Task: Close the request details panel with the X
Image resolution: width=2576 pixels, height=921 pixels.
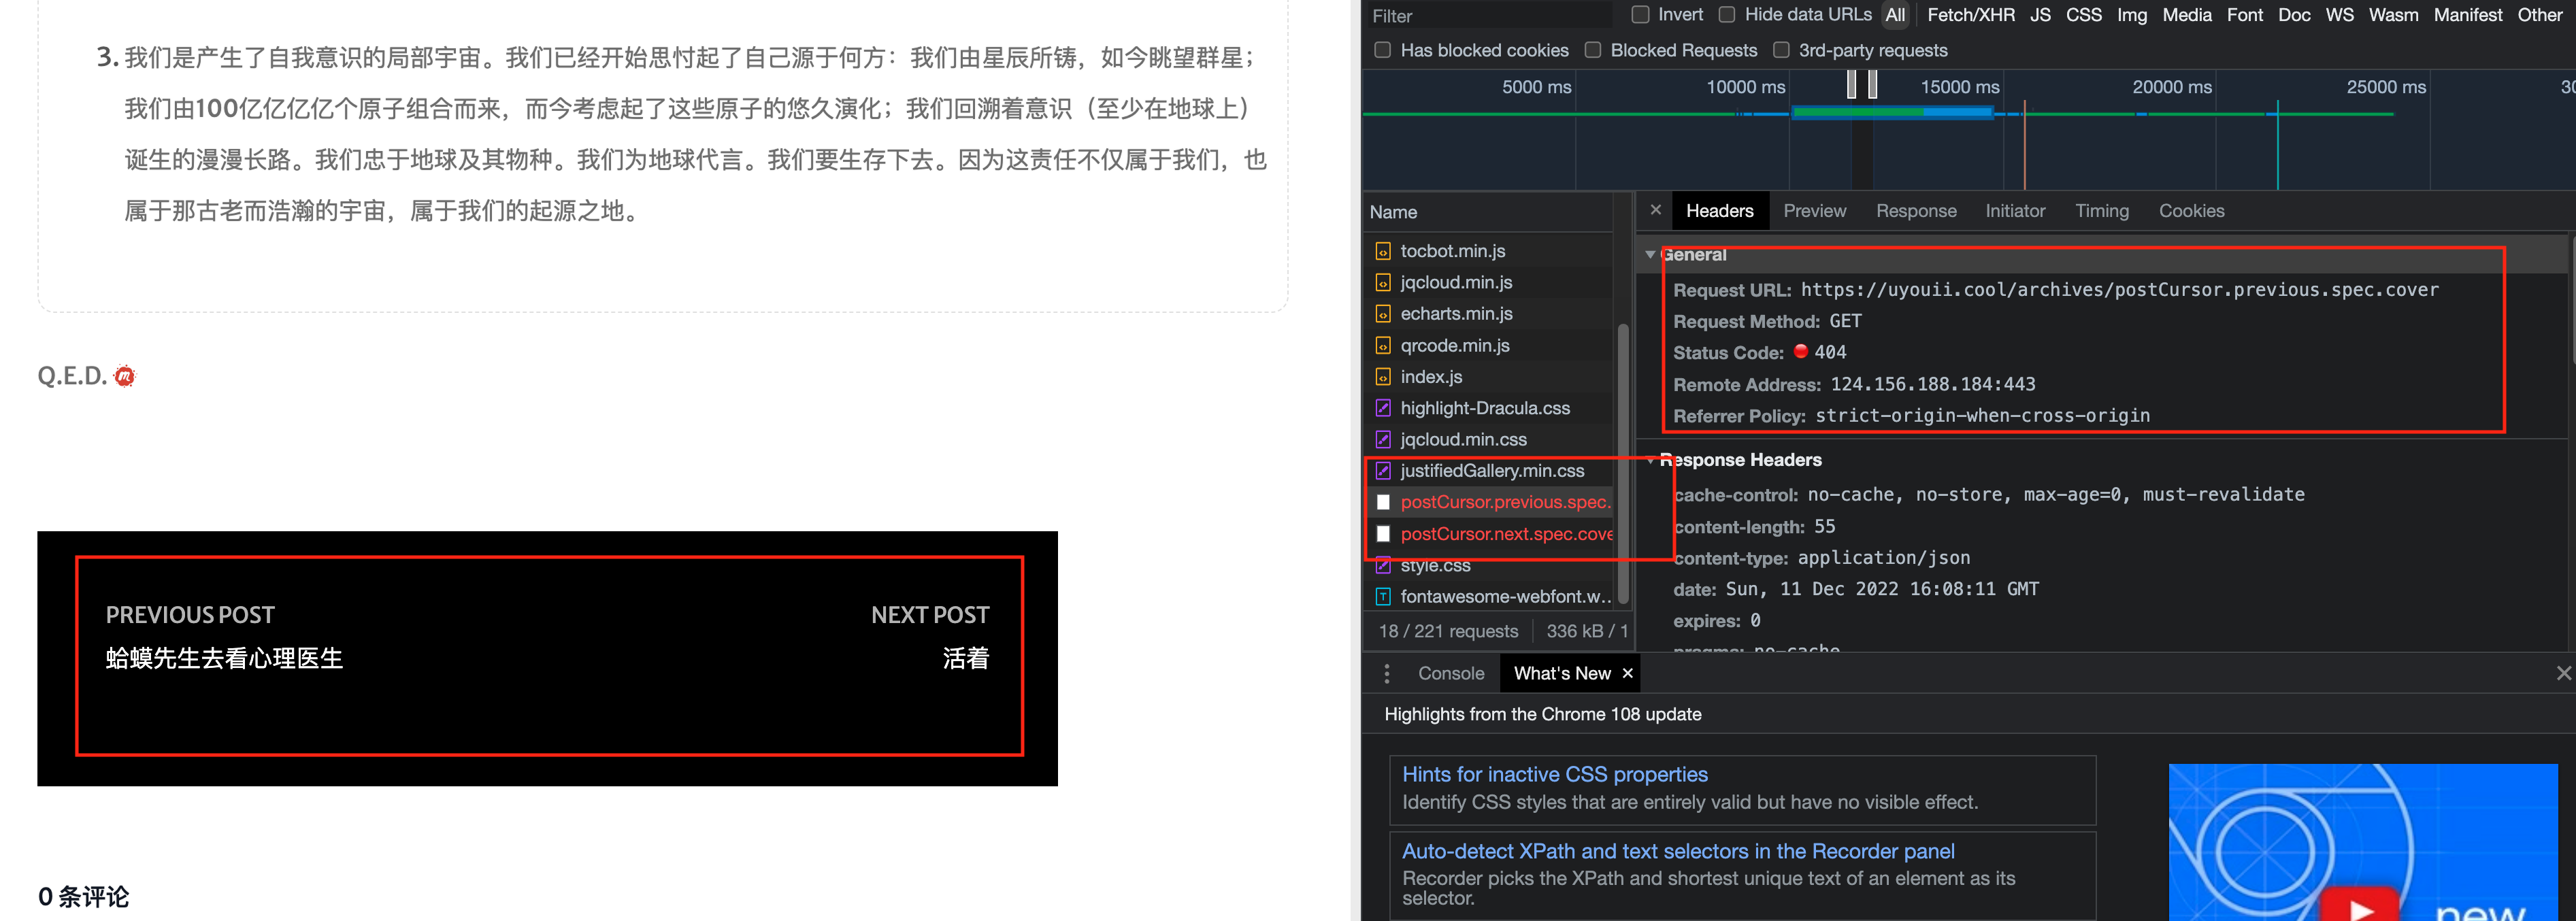Action: 1656,210
